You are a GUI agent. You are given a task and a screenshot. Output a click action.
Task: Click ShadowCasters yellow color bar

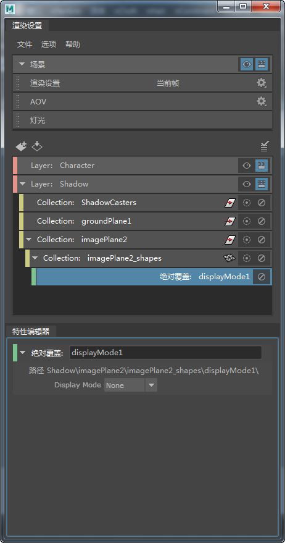(21, 203)
